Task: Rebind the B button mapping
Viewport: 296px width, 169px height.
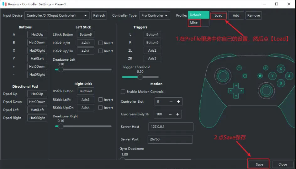Action: (37, 42)
